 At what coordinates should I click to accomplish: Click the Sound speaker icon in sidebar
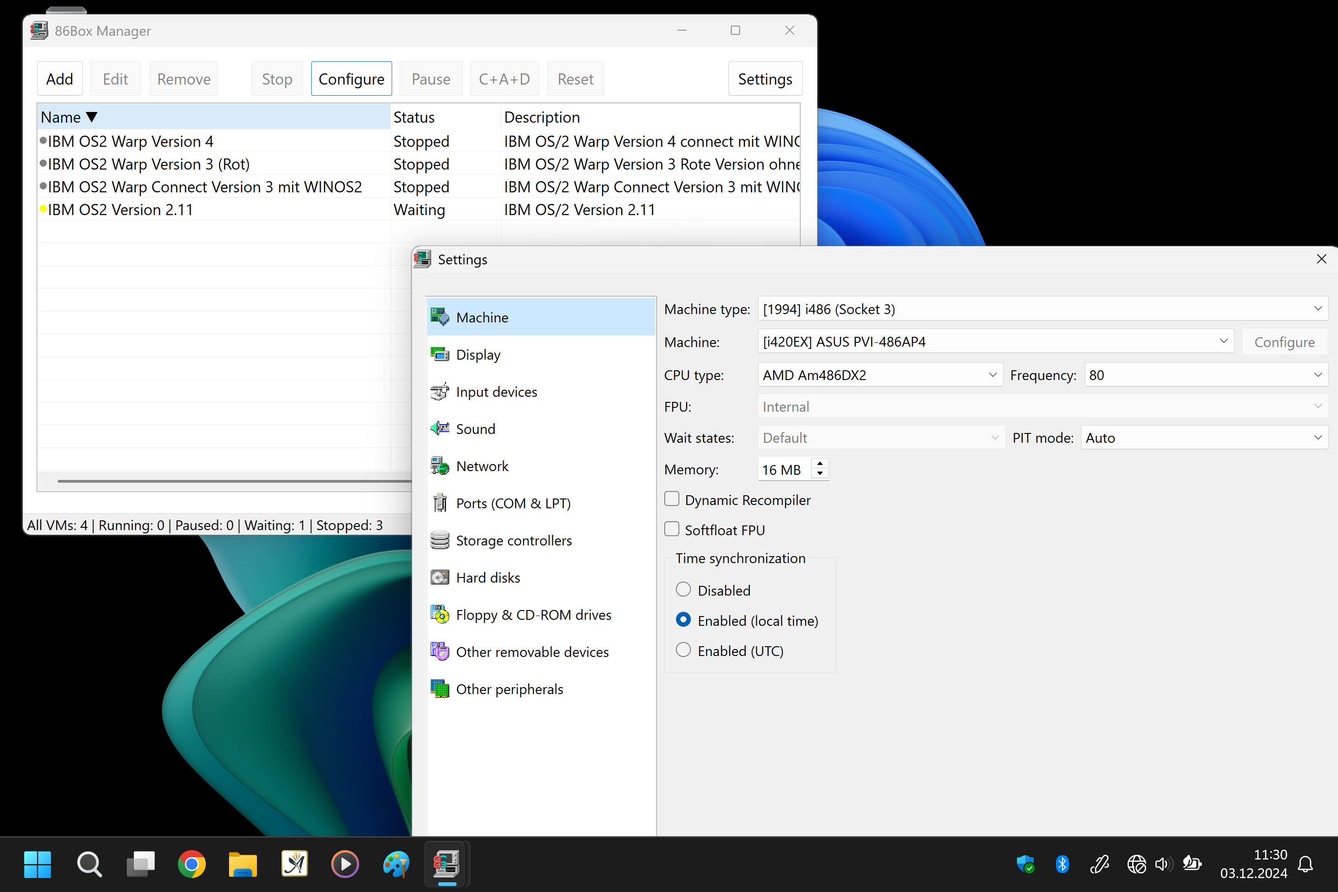440,428
